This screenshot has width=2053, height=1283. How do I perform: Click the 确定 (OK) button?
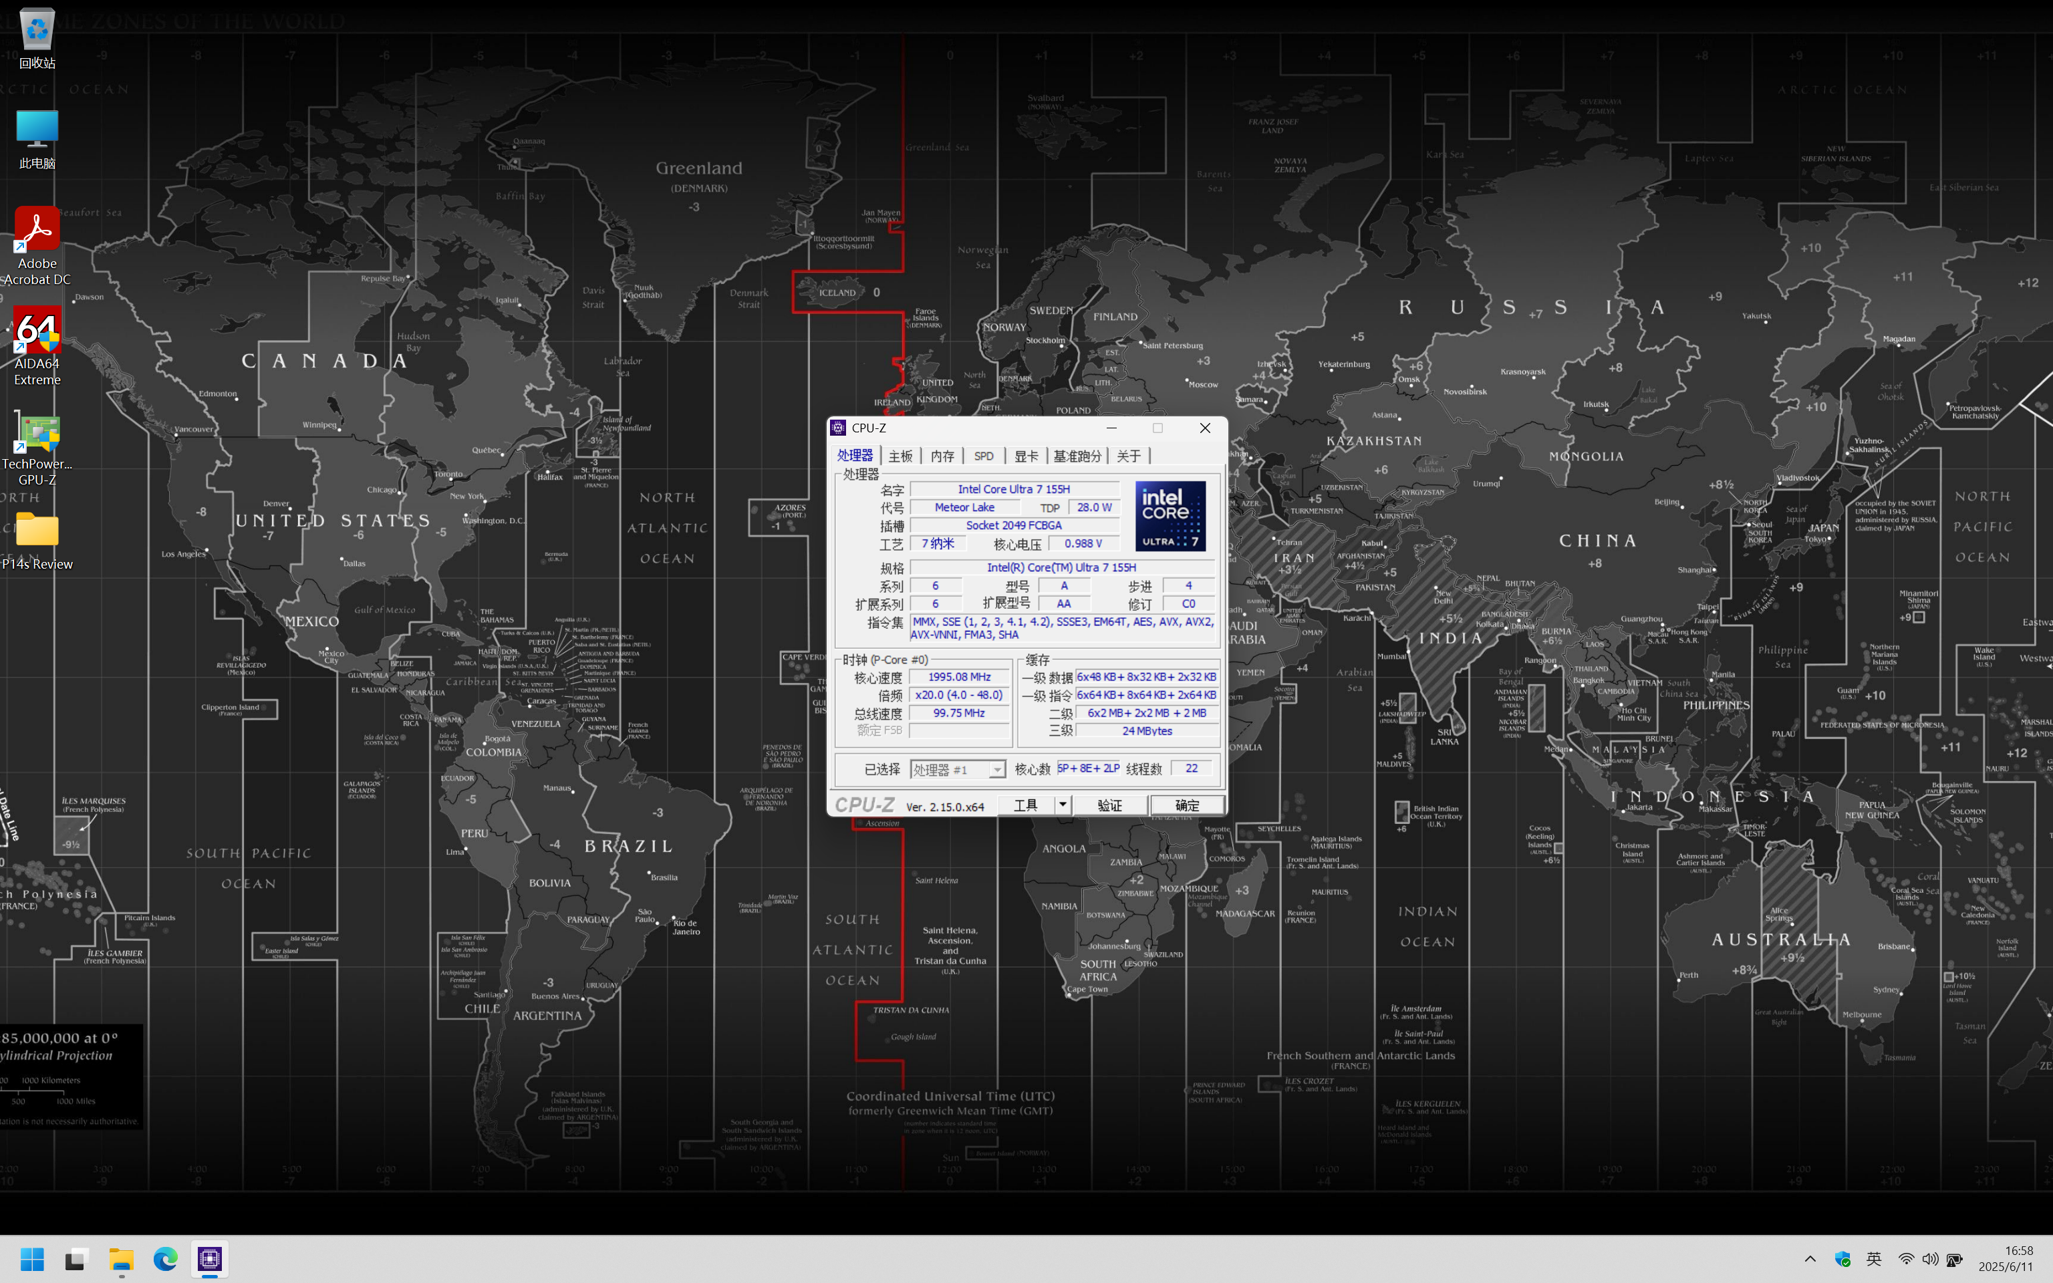point(1187,805)
